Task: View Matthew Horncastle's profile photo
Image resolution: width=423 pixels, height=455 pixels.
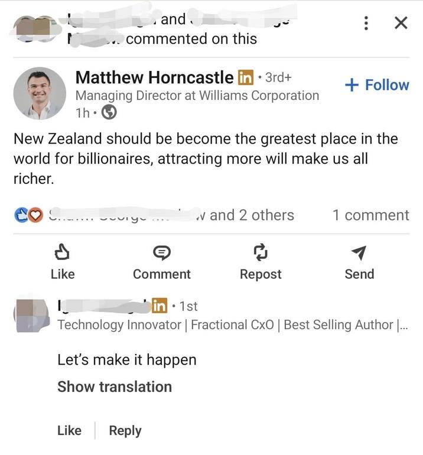Action: click(40, 93)
